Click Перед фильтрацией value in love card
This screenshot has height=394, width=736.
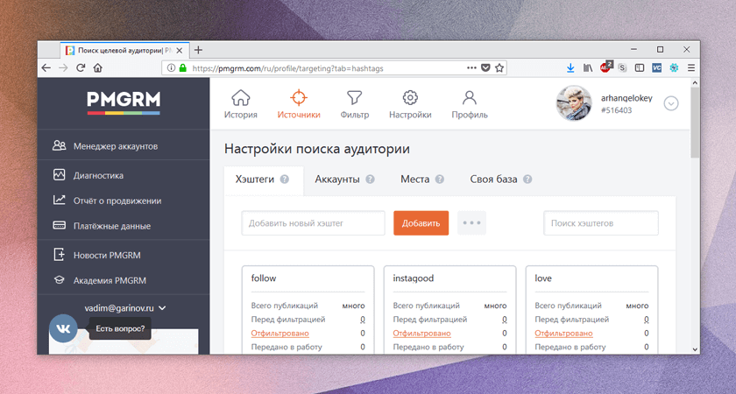coord(646,320)
